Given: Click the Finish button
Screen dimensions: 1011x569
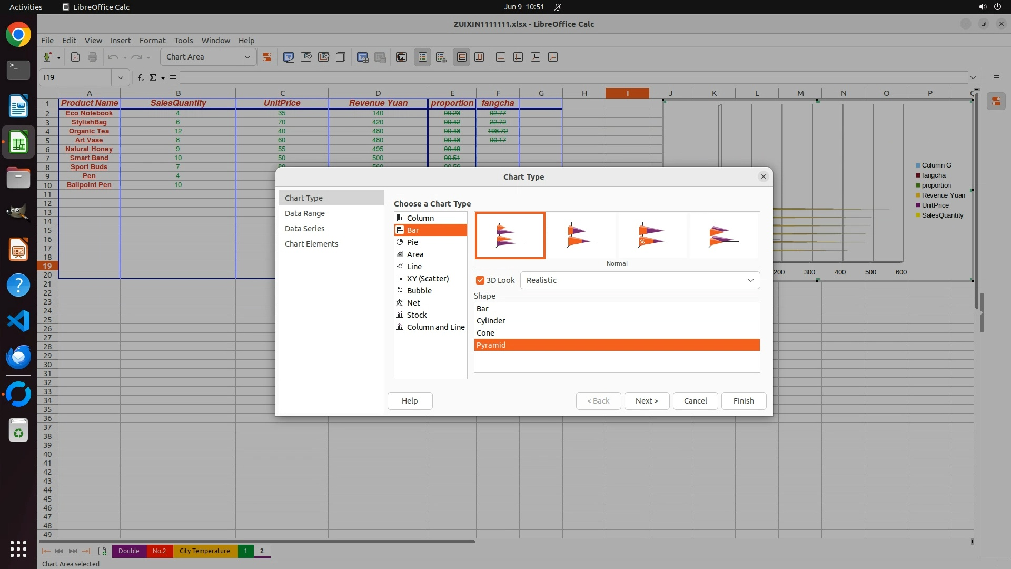Looking at the screenshot, I should tap(743, 401).
